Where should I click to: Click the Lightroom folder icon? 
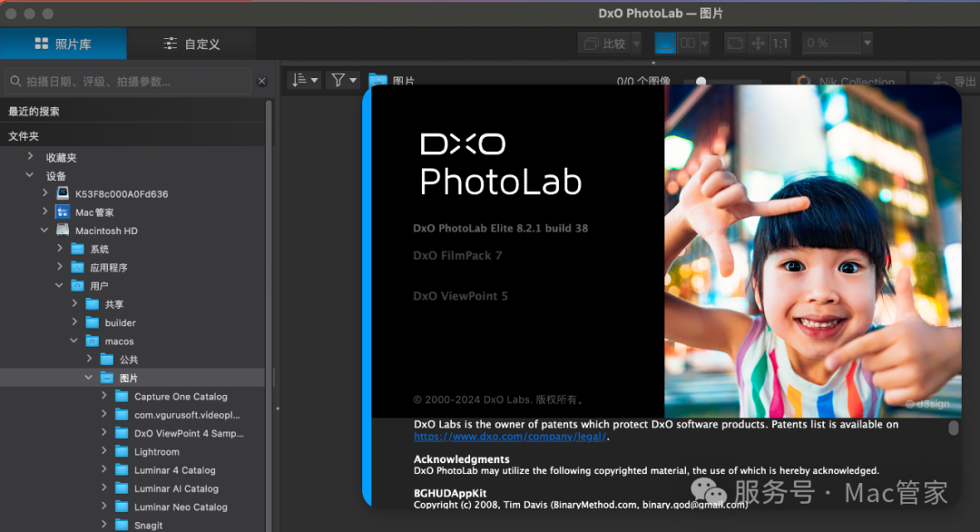tap(122, 451)
